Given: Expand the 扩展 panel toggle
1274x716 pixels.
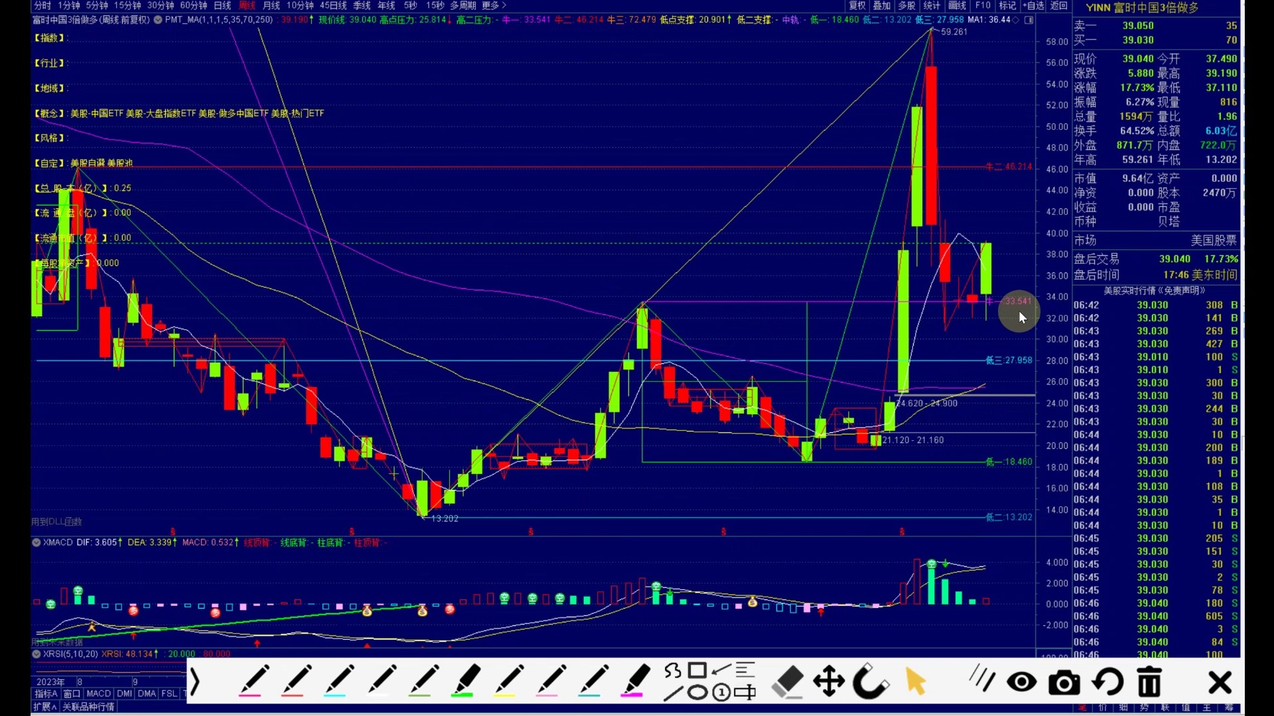Looking at the screenshot, I should coord(45,707).
